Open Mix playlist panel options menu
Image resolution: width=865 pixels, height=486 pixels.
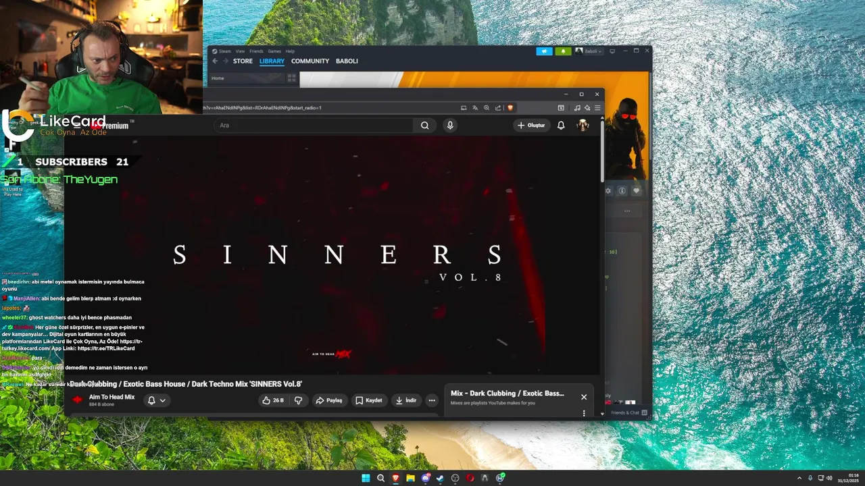(584, 413)
